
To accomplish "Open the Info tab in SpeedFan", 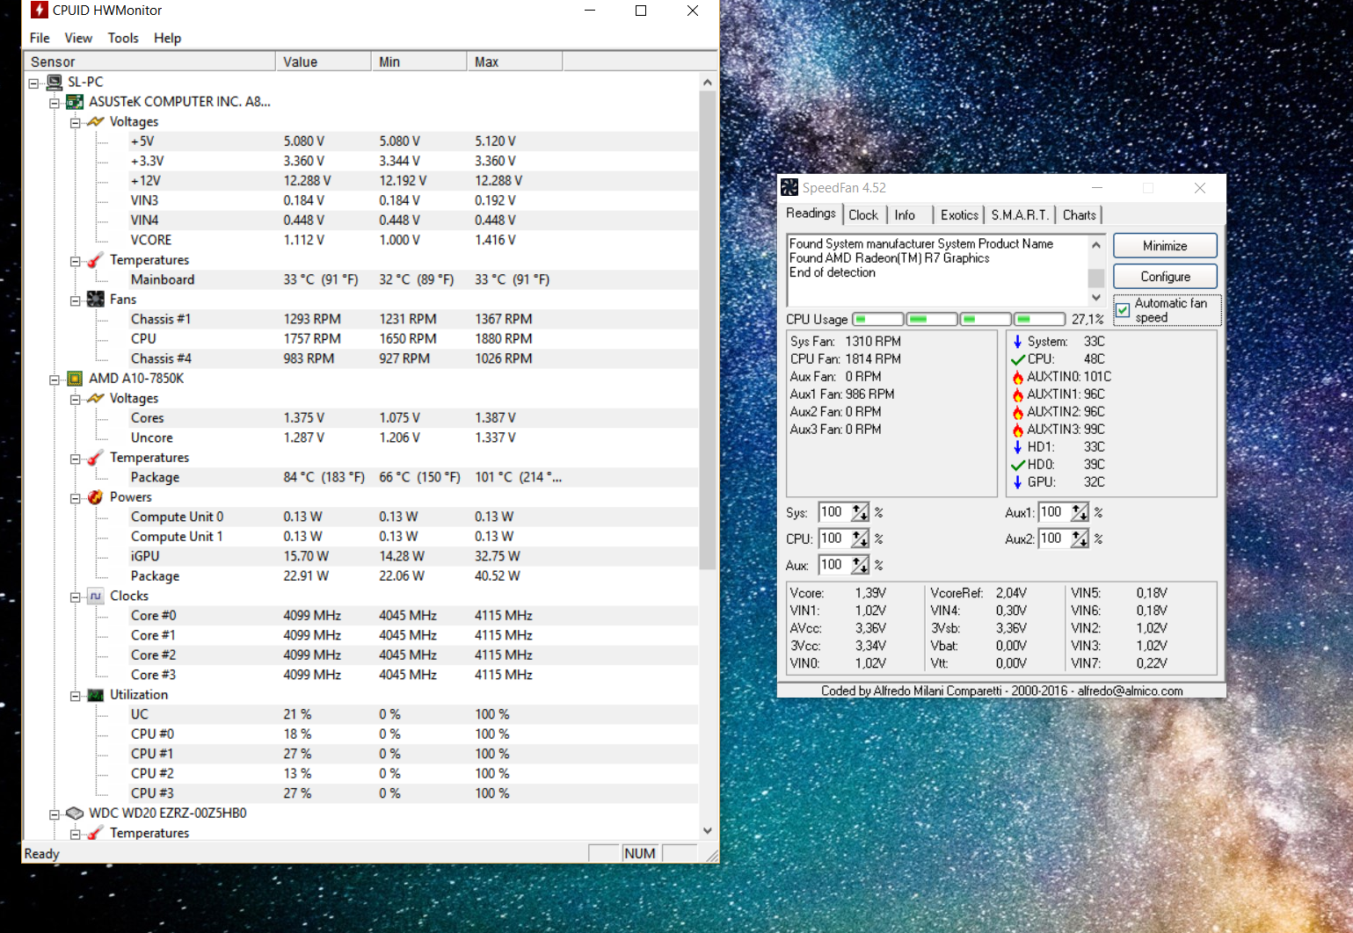I will (905, 215).
